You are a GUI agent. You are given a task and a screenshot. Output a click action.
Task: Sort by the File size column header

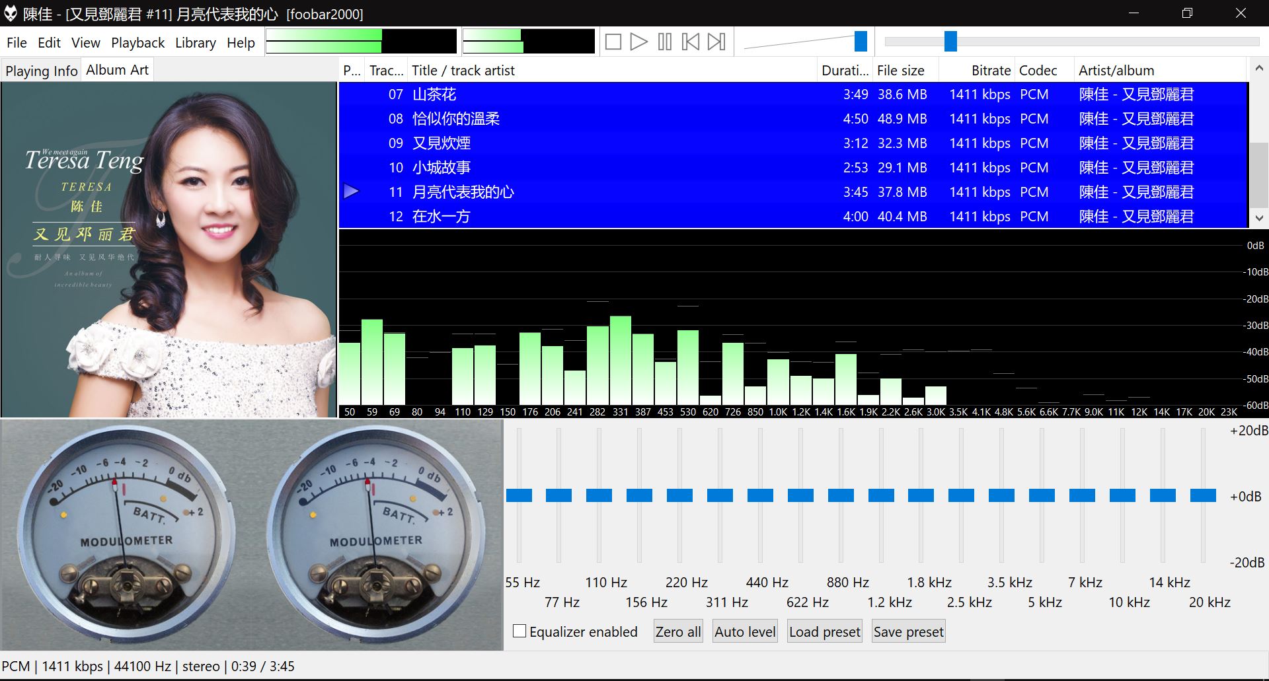(x=905, y=71)
